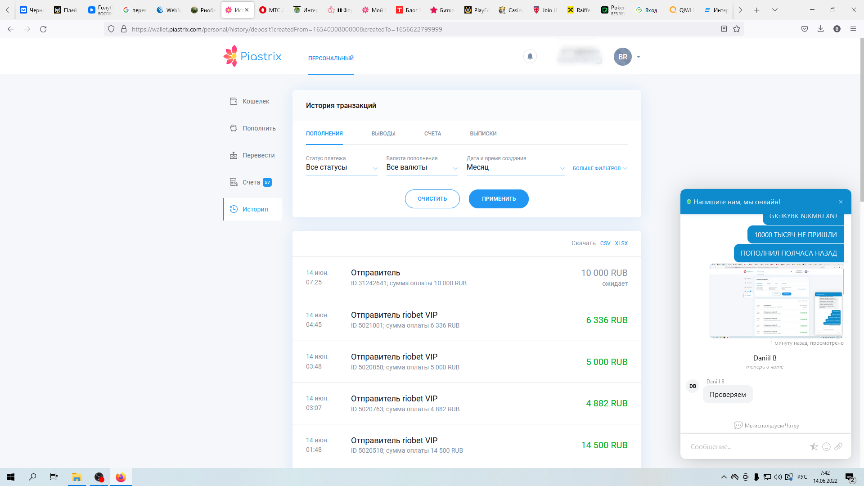Click the emoji icon in chat input
864x486 pixels.
[826, 446]
